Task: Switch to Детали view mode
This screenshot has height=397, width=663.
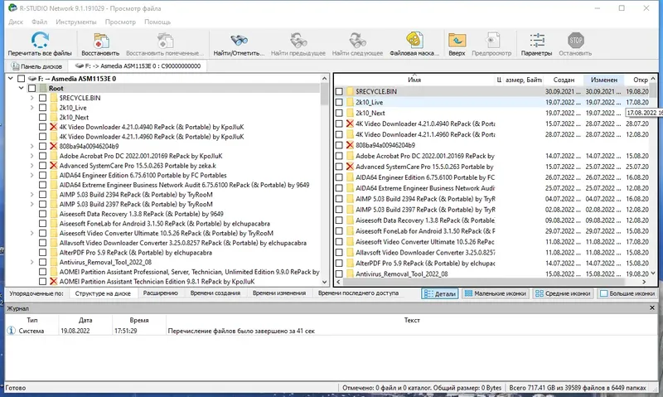Action: coord(440,293)
